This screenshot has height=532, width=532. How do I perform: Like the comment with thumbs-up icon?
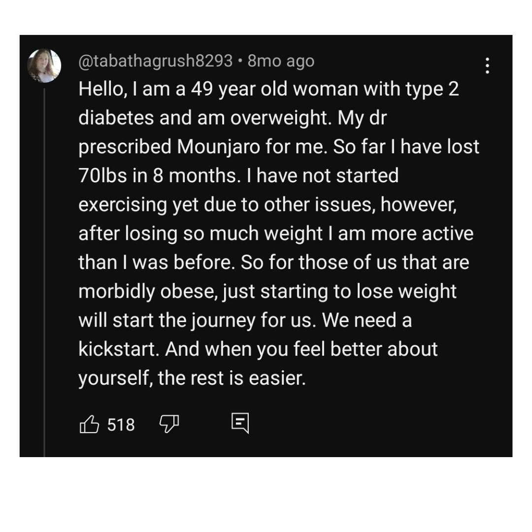click(89, 424)
